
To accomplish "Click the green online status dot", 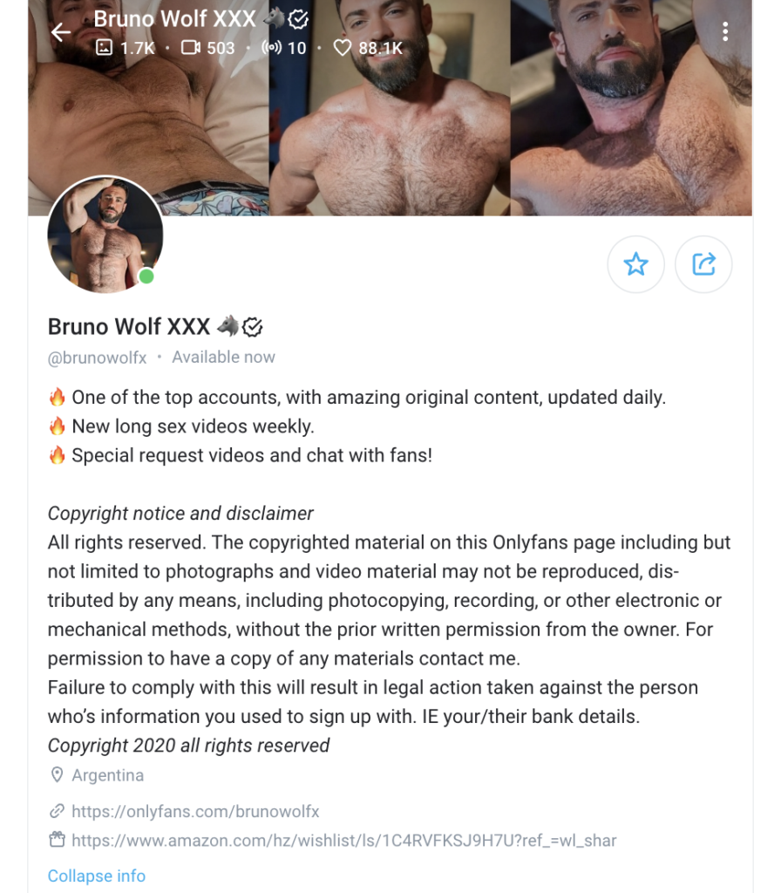I will click(146, 276).
